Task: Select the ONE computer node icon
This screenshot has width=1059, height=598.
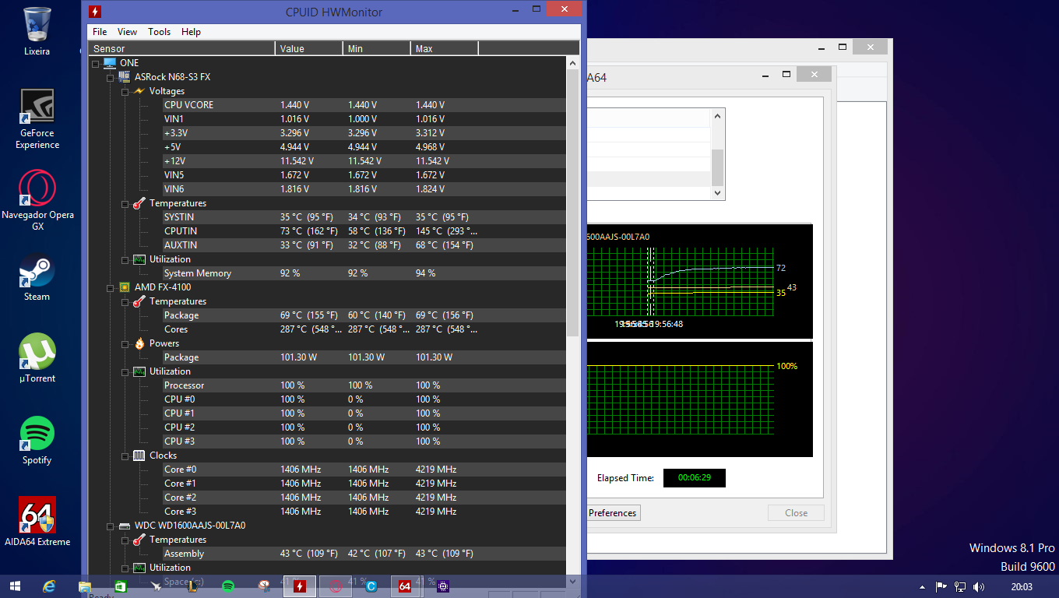Action: (110, 63)
